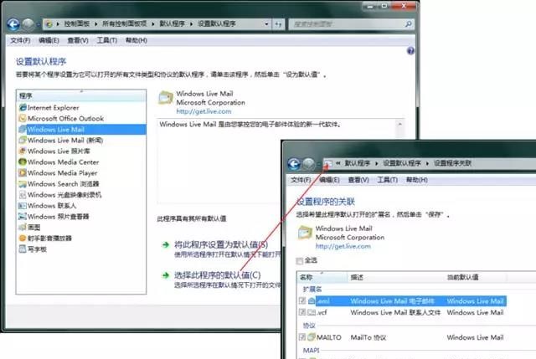This screenshot has height=359, width=536.
Task: Click the Microsoft Office Outlook icon
Action: pos(23,119)
